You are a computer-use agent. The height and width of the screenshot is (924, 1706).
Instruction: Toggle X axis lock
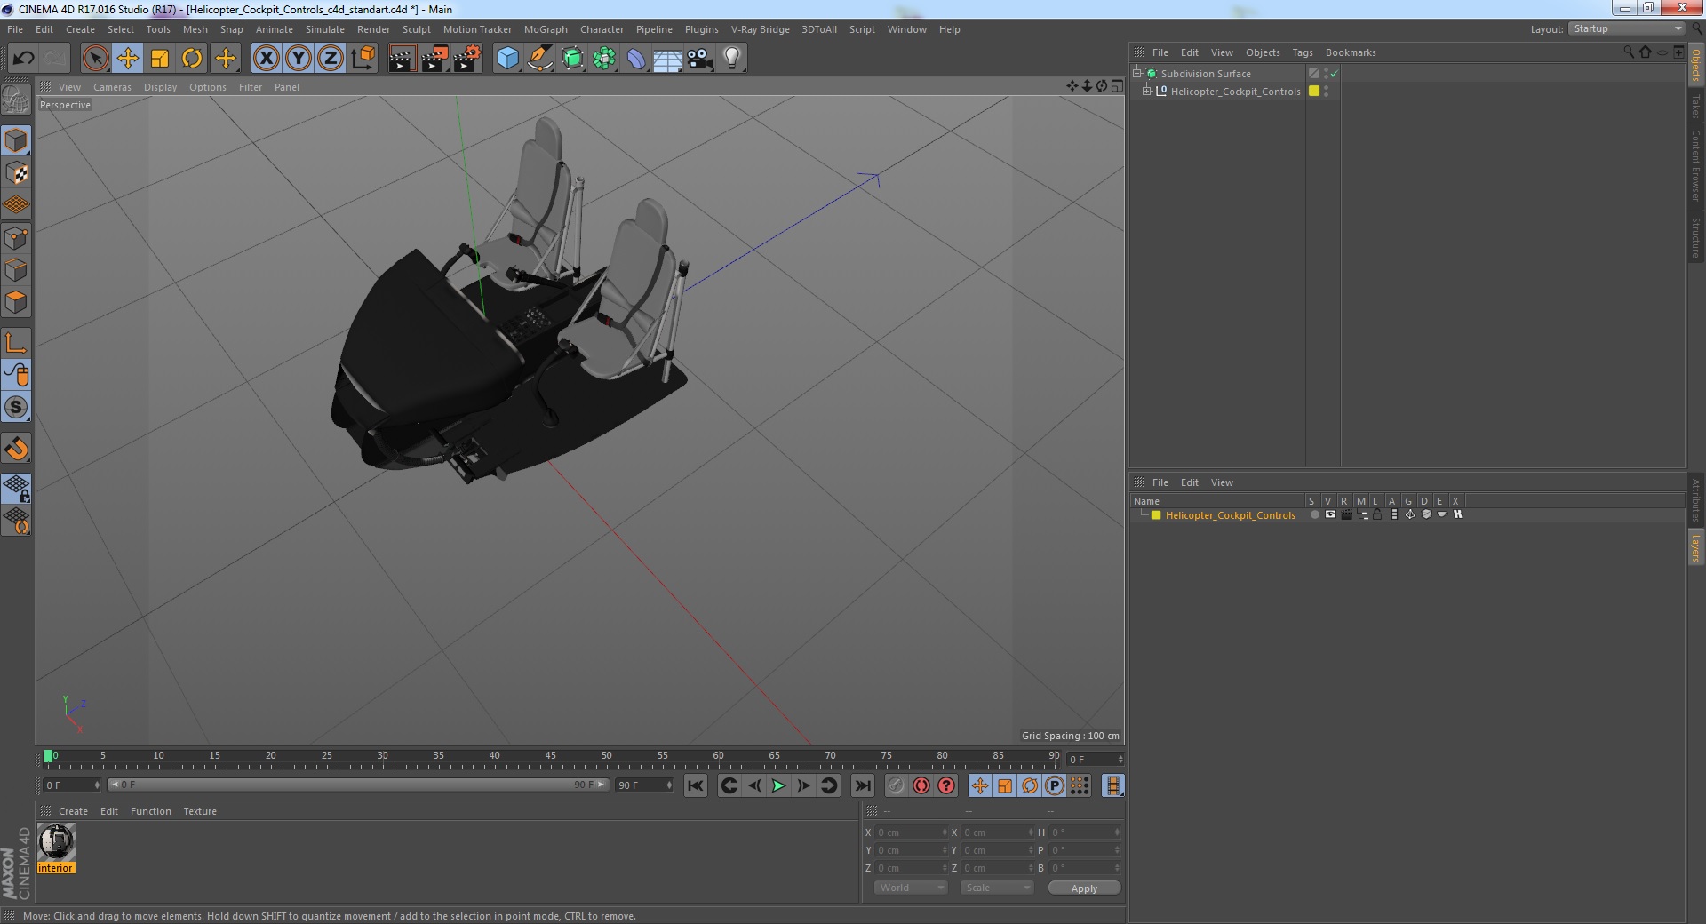click(x=266, y=59)
